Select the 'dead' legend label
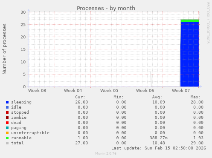The height and width of the screenshot is (158, 212). [16, 123]
